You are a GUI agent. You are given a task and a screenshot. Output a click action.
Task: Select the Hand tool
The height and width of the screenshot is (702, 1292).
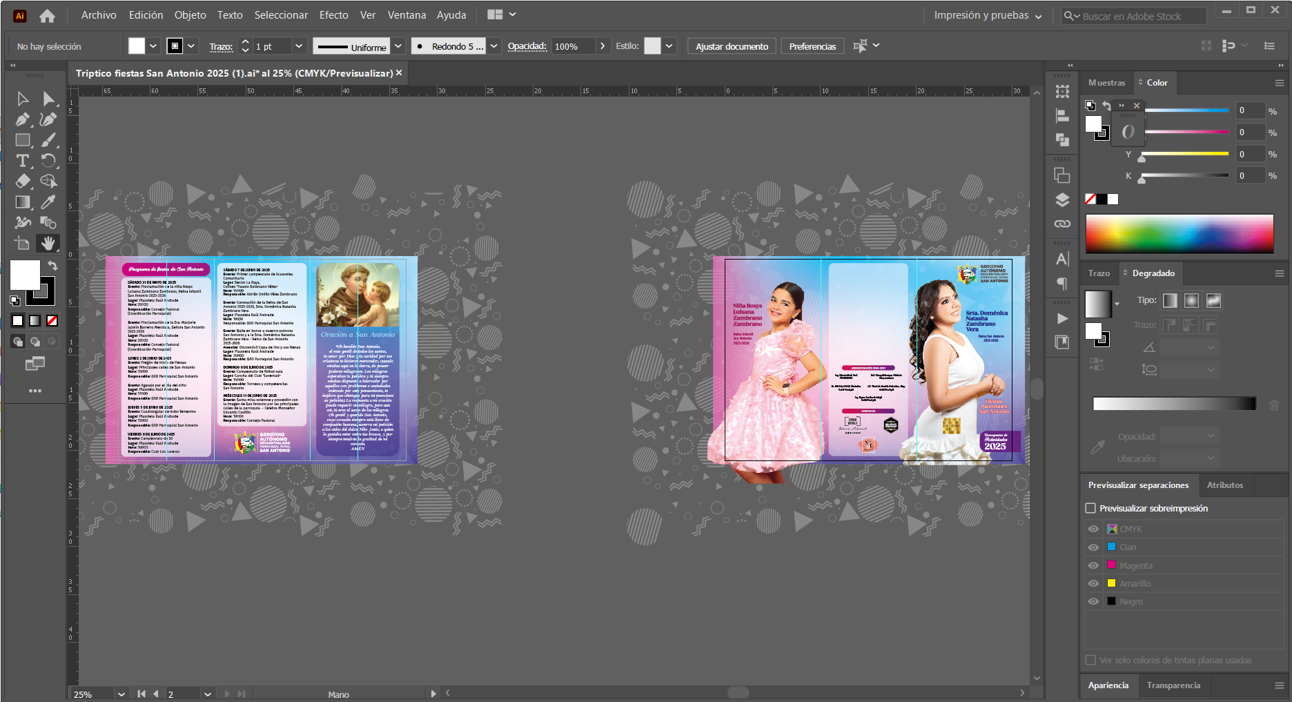click(48, 243)
